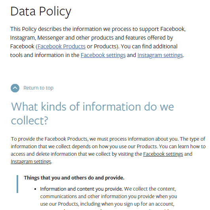210x210 pixels.
Task: Open Facebook settings link in intro paragraph
Action: tap(103, 55)
